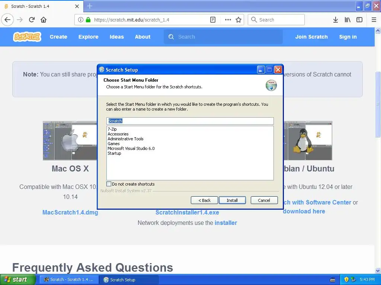Click the vertical page scrollbar thumb
This screenshot has width=381, height=285.
pos(378,104)
